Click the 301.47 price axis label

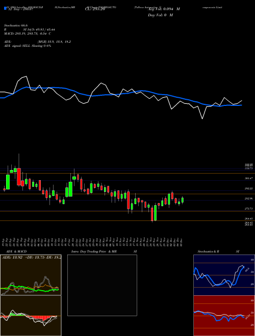[249, 178]
